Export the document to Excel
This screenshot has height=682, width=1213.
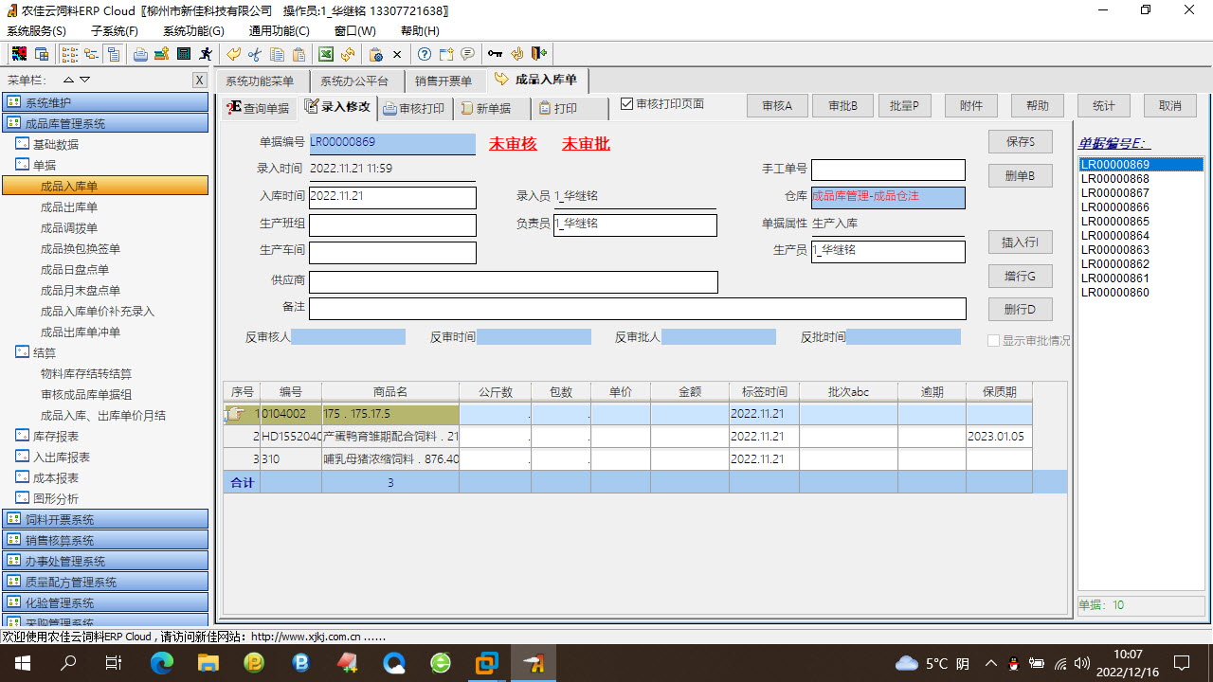coord(326,54)
